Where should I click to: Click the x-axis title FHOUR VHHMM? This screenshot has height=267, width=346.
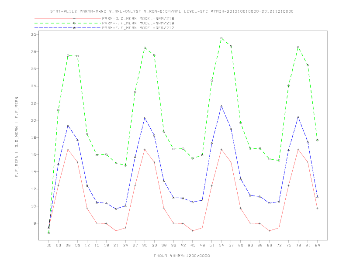(182, 256)
